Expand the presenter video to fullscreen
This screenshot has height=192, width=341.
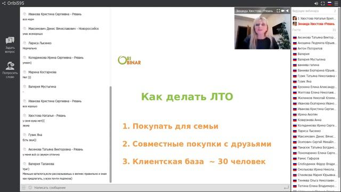click(278, 11)
